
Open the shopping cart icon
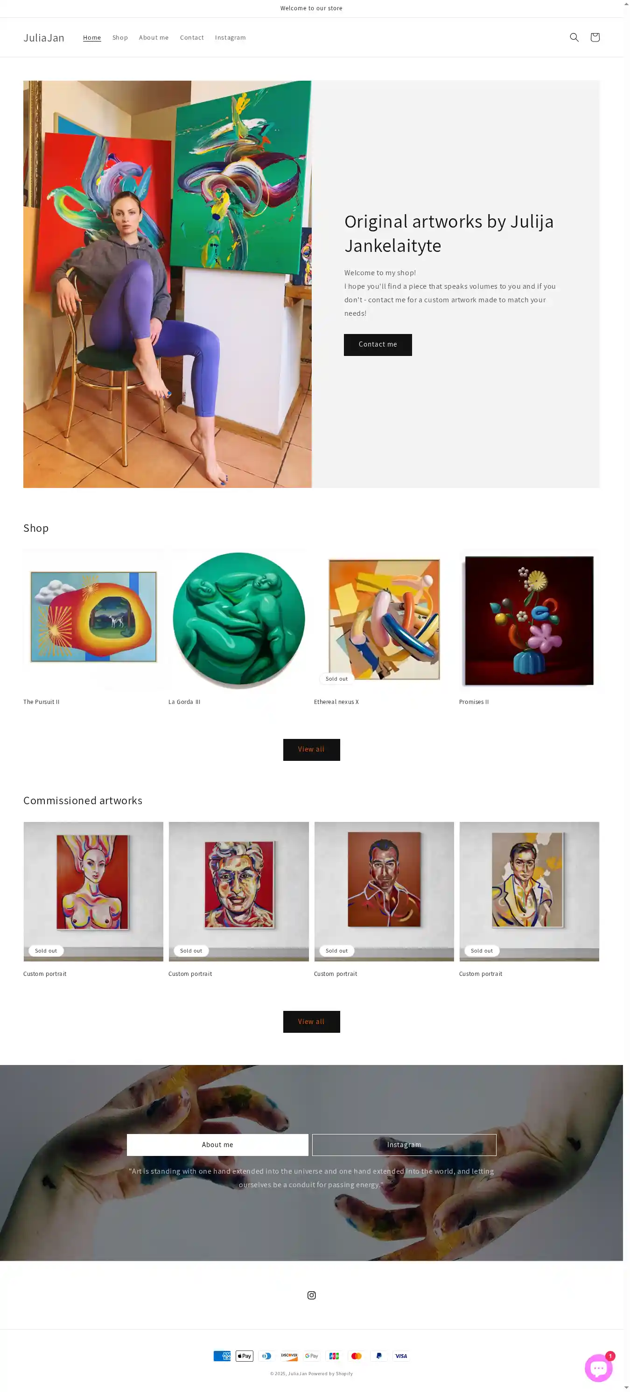[x=595, y=37]
